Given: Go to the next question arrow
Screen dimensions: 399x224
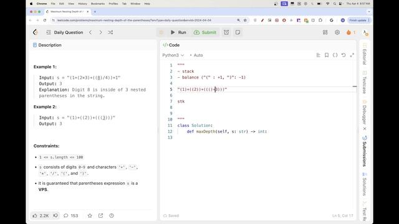Looking at the screenshot, I should [x=100, y=32].
